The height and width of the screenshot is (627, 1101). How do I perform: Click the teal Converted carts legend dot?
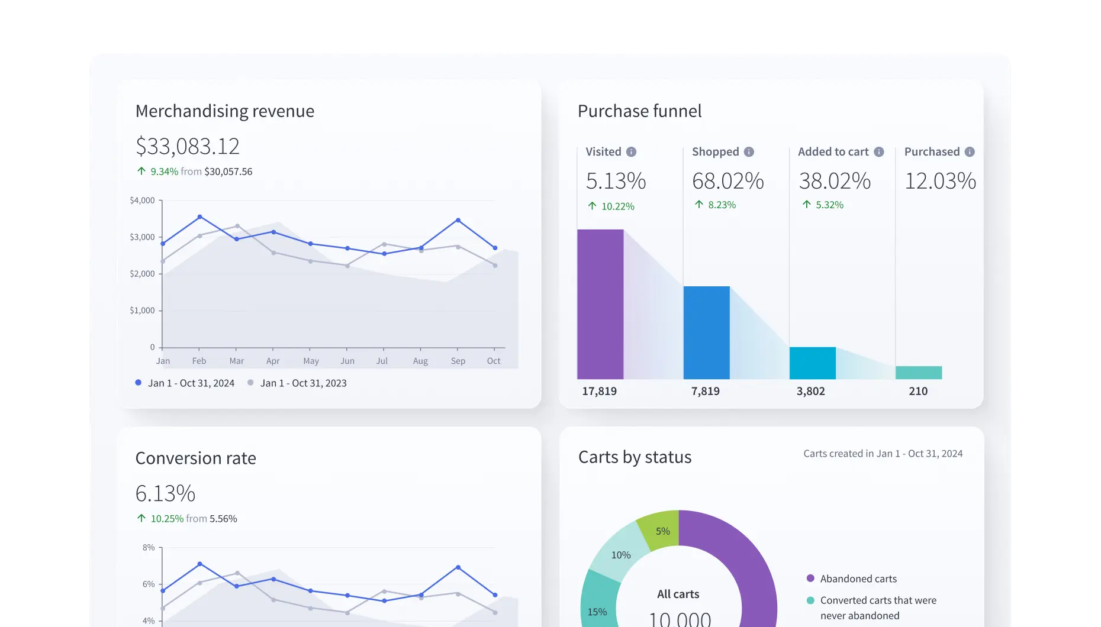click(810, 600)
